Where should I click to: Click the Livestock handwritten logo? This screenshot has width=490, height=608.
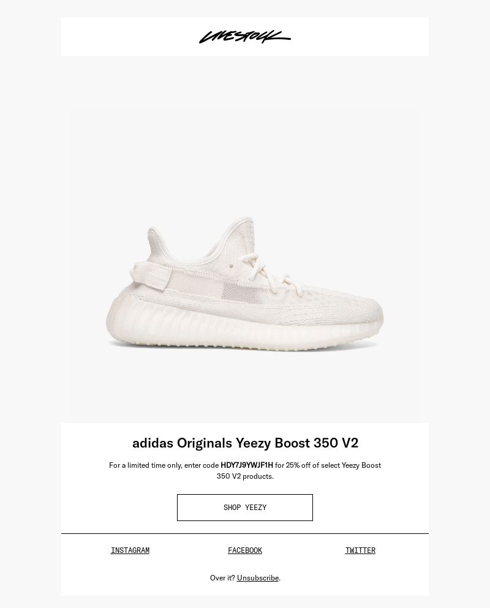pyautogui.click(x=245, y=37)
